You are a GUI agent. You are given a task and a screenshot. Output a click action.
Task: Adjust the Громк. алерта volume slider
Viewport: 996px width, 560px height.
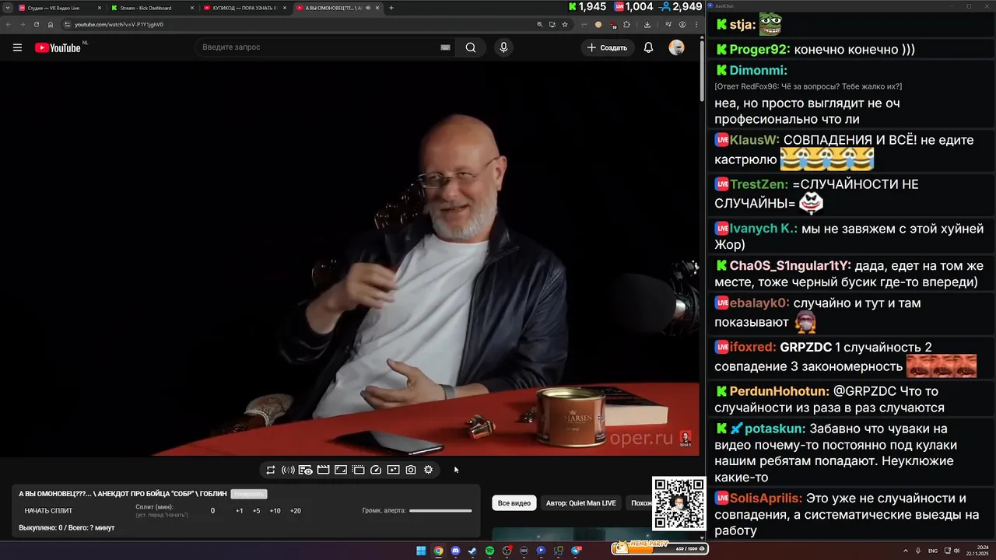point(440,511)
